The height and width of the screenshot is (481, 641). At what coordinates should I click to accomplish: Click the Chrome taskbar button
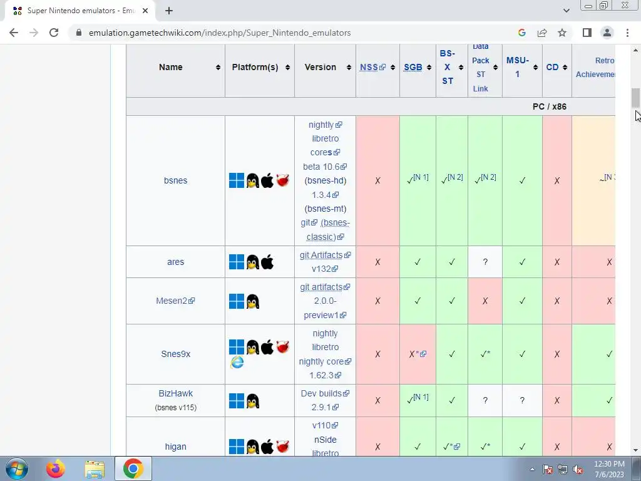[133, 468]
